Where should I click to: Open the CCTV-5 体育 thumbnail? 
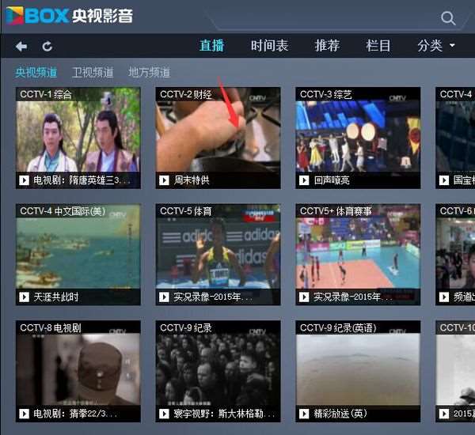(x=218, y=254)
